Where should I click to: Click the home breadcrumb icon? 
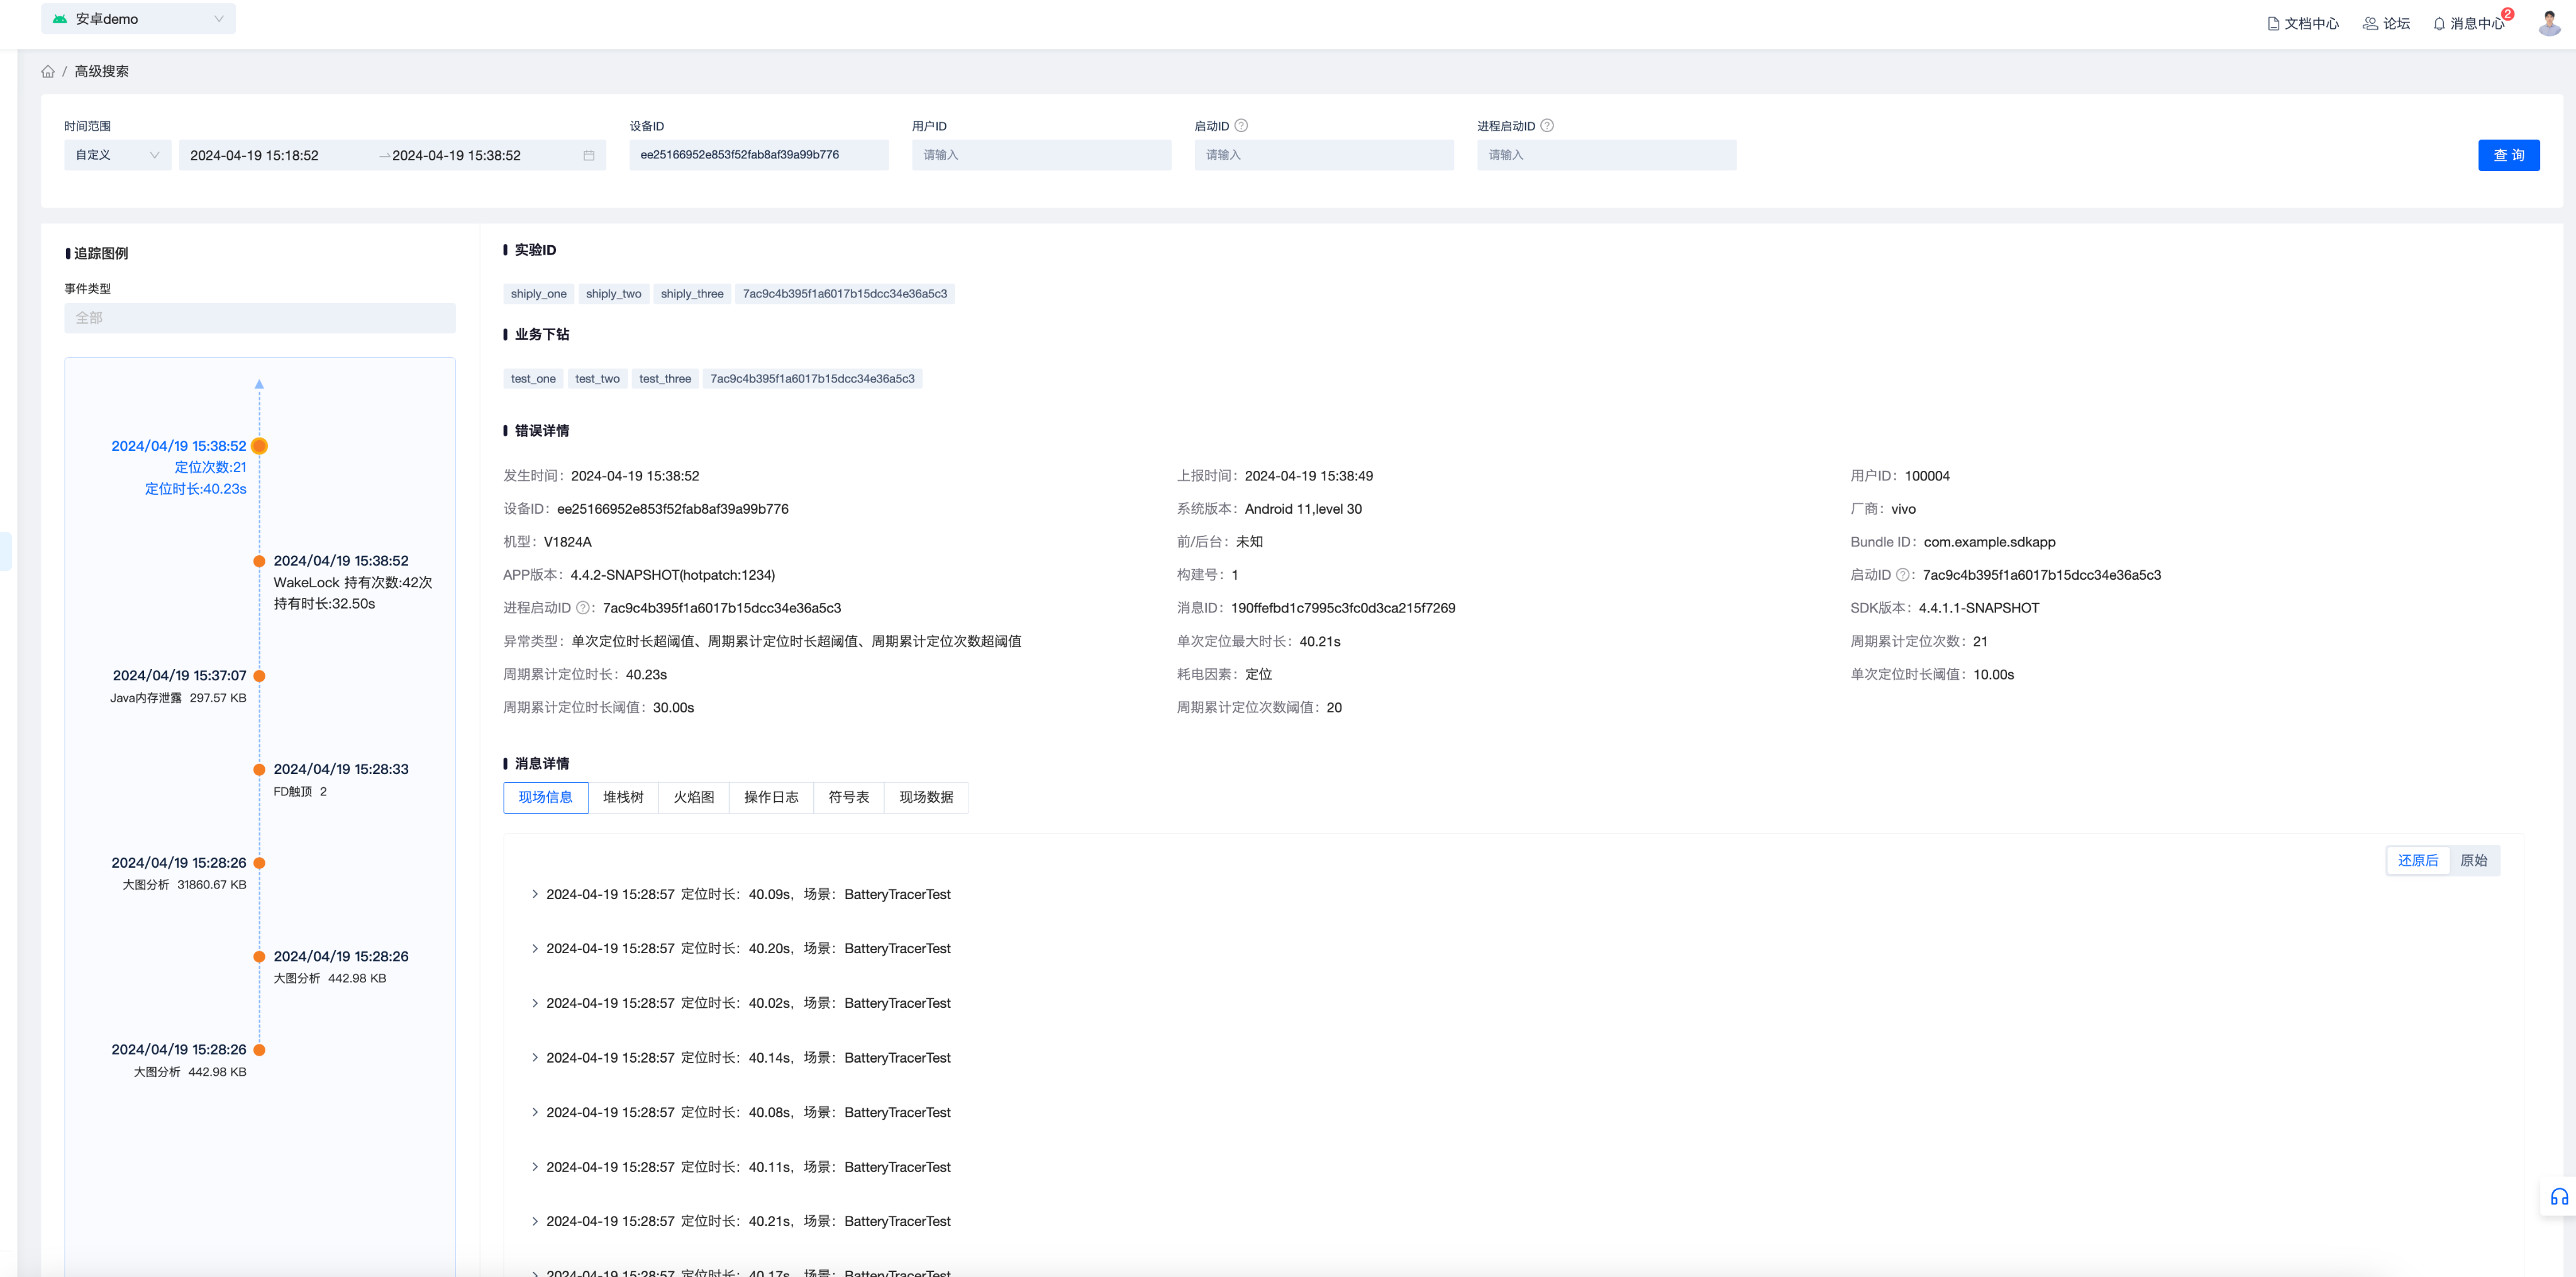pos(47,71)
